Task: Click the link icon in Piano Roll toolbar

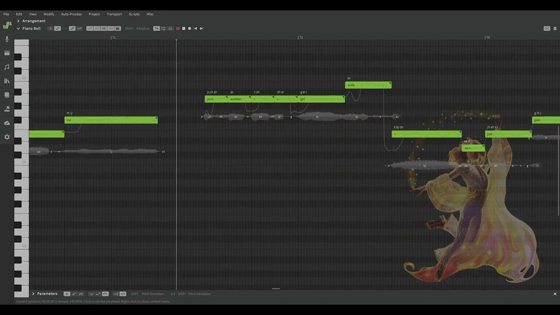Action: (x=65, y=28)
